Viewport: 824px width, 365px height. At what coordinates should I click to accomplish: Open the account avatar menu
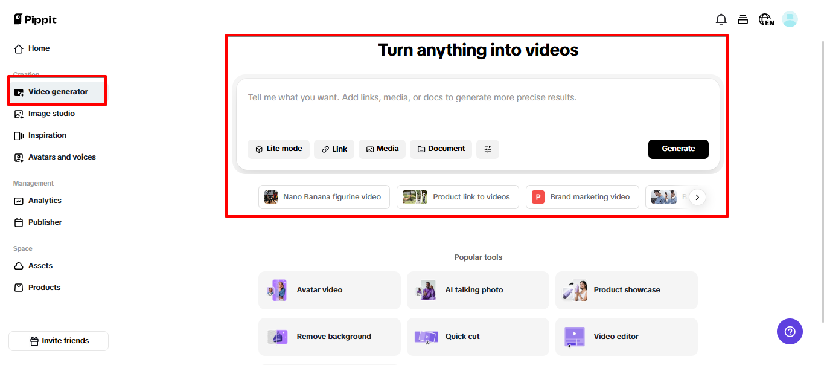[790, 19]
